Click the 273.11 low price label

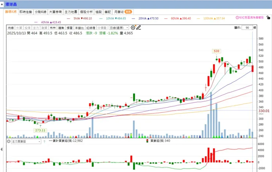pos(40,130)
